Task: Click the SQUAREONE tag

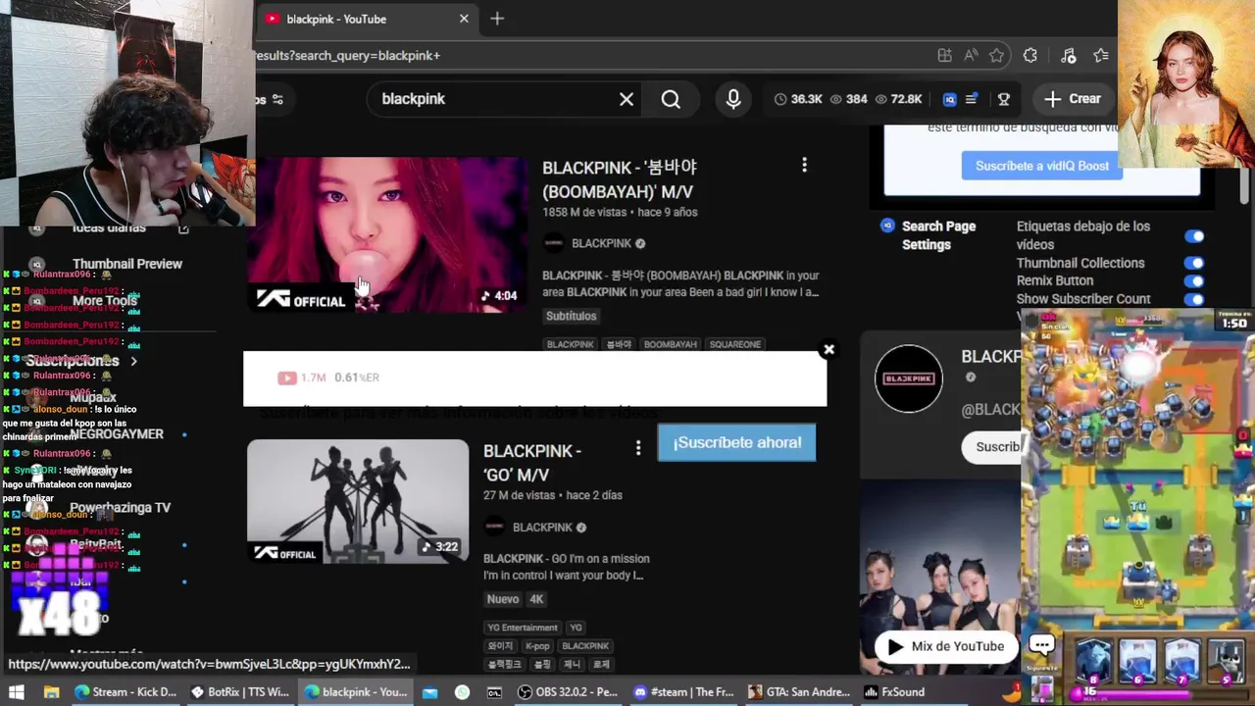Action: pyautogui.click(x=735, y=344)
